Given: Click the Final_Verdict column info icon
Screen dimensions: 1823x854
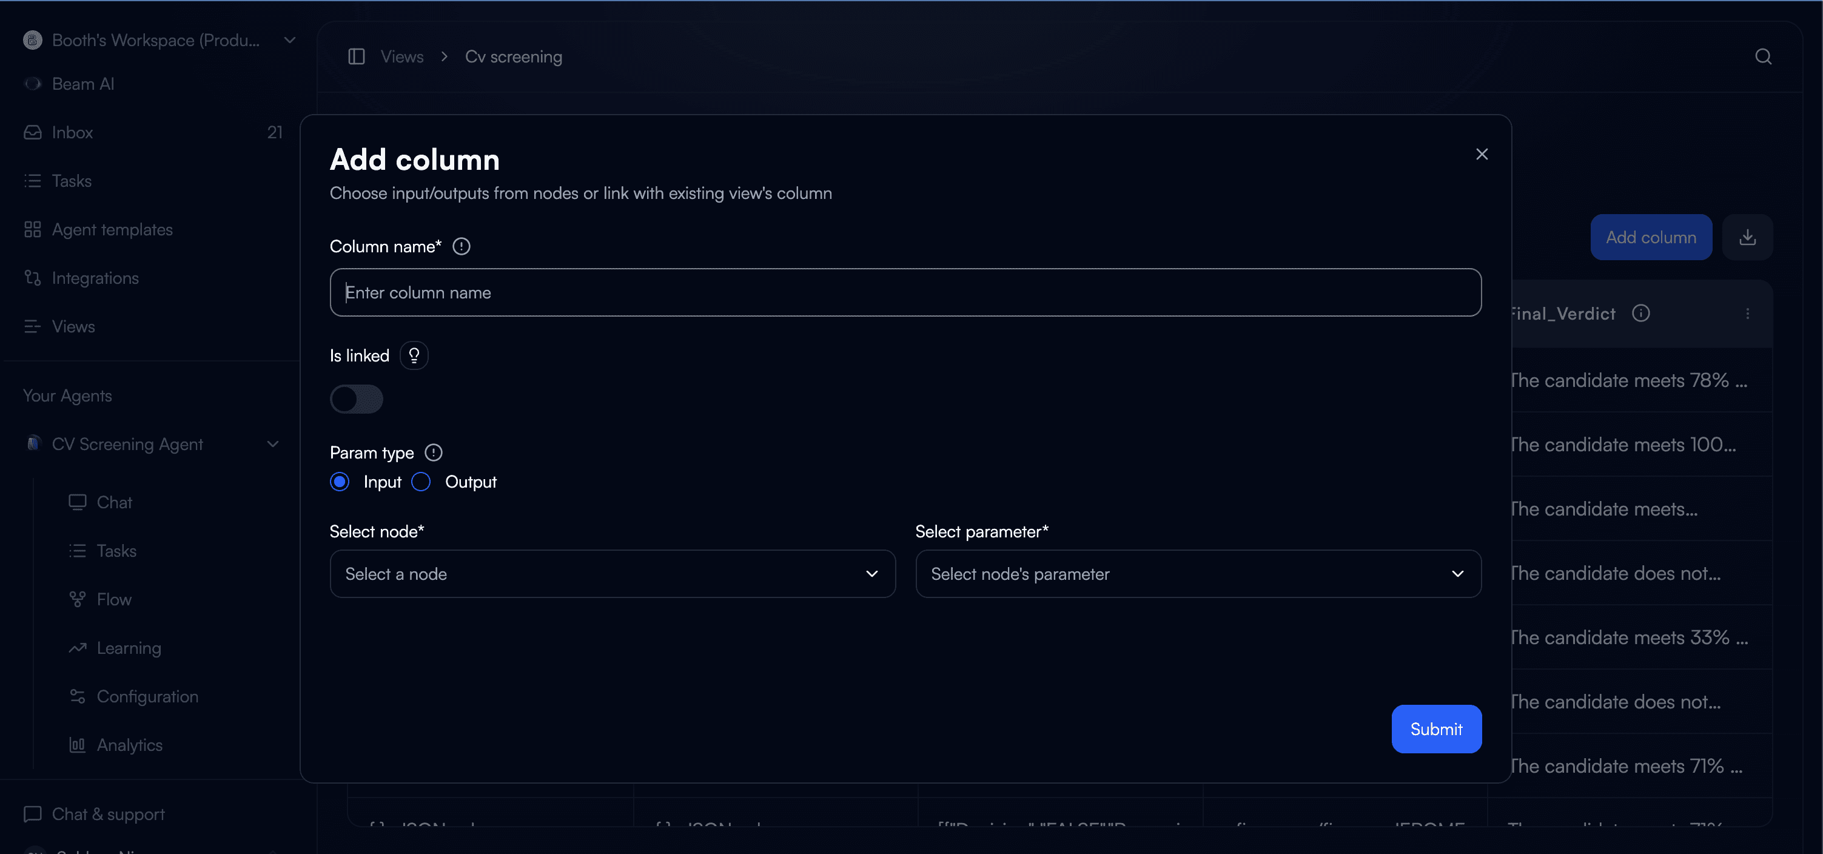Looking at the screenshot, I should tap(1640, 314).
